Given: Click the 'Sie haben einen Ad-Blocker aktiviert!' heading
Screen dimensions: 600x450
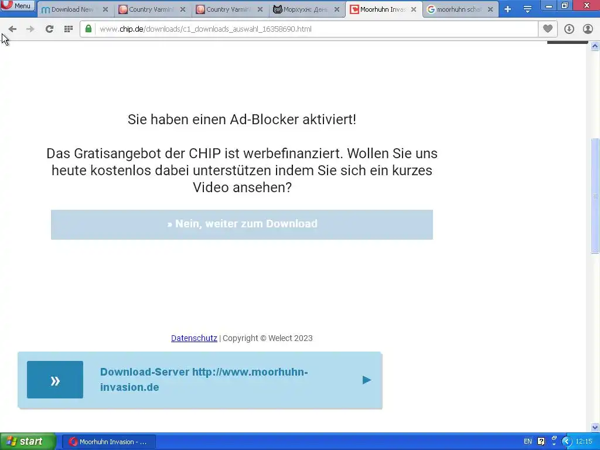Looking at the screenshot, I should coord(242,120).
